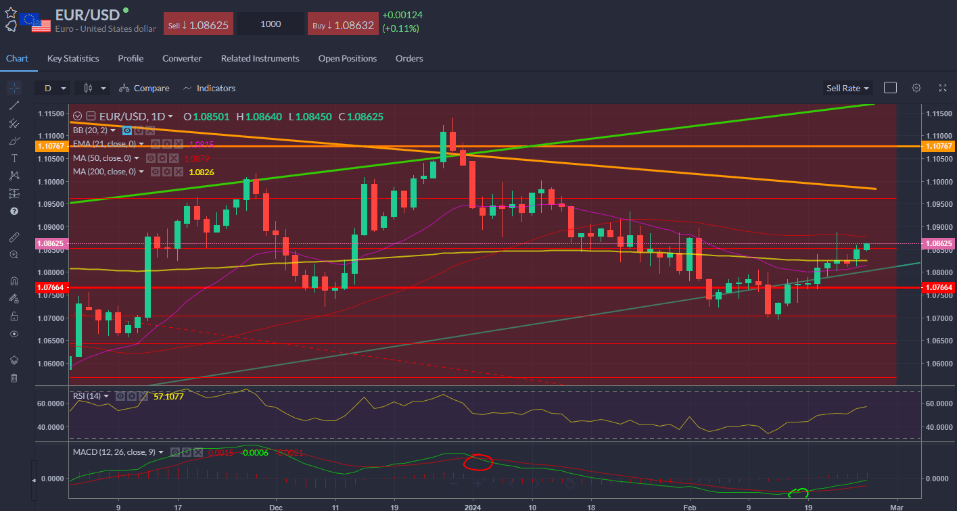Viewport: 957px width, 511px height.
Task: Select the crosshair cursor tool
Action: 14,88
